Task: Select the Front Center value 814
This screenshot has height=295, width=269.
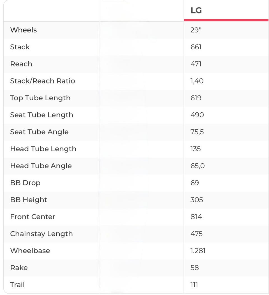Action: click(196, 217)
